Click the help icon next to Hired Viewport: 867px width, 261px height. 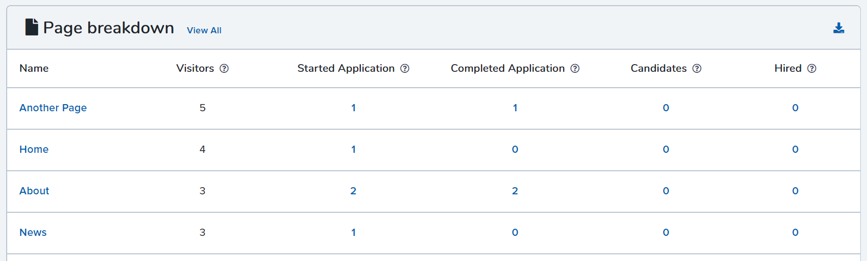pos(812,69)
